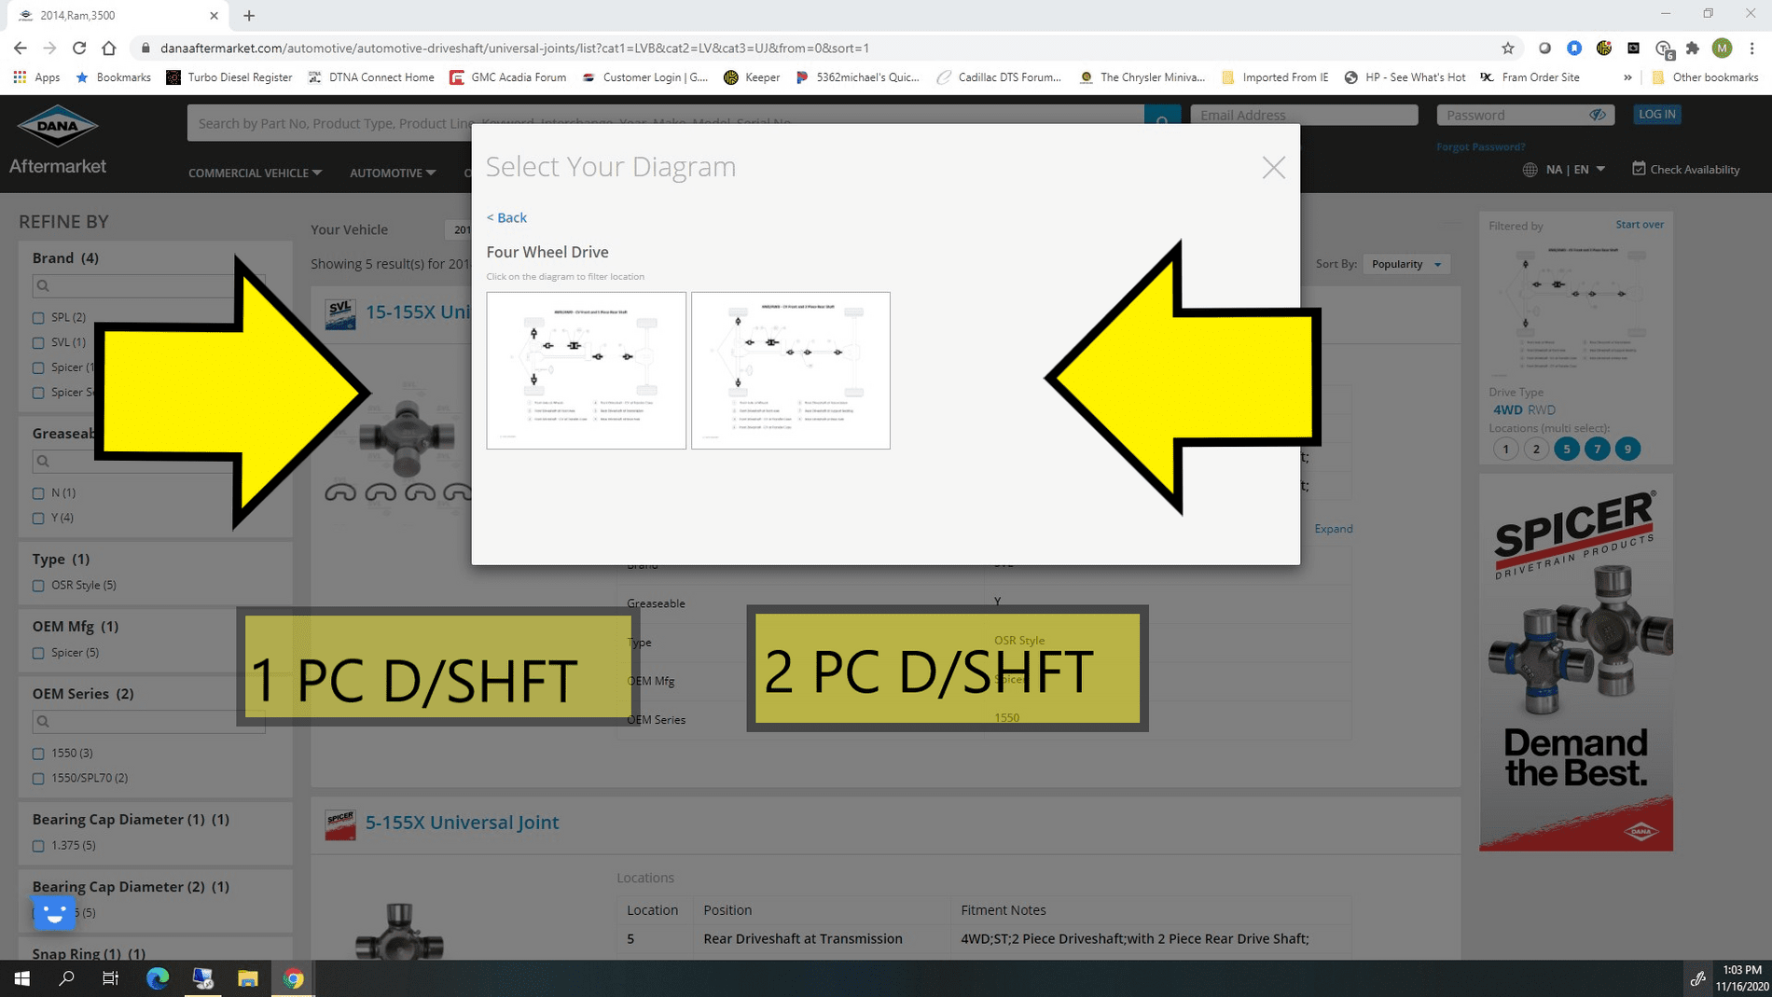Screen dimensions: 1772x997
Task: Open the chat bot smiley icon
Action: click(53, 913)
